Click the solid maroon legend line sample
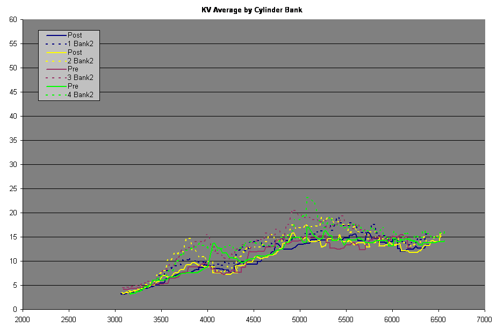 [56, 69]
